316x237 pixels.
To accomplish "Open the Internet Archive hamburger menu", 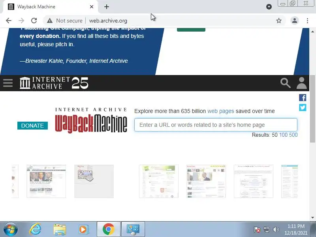I will (x=8, y=83).
